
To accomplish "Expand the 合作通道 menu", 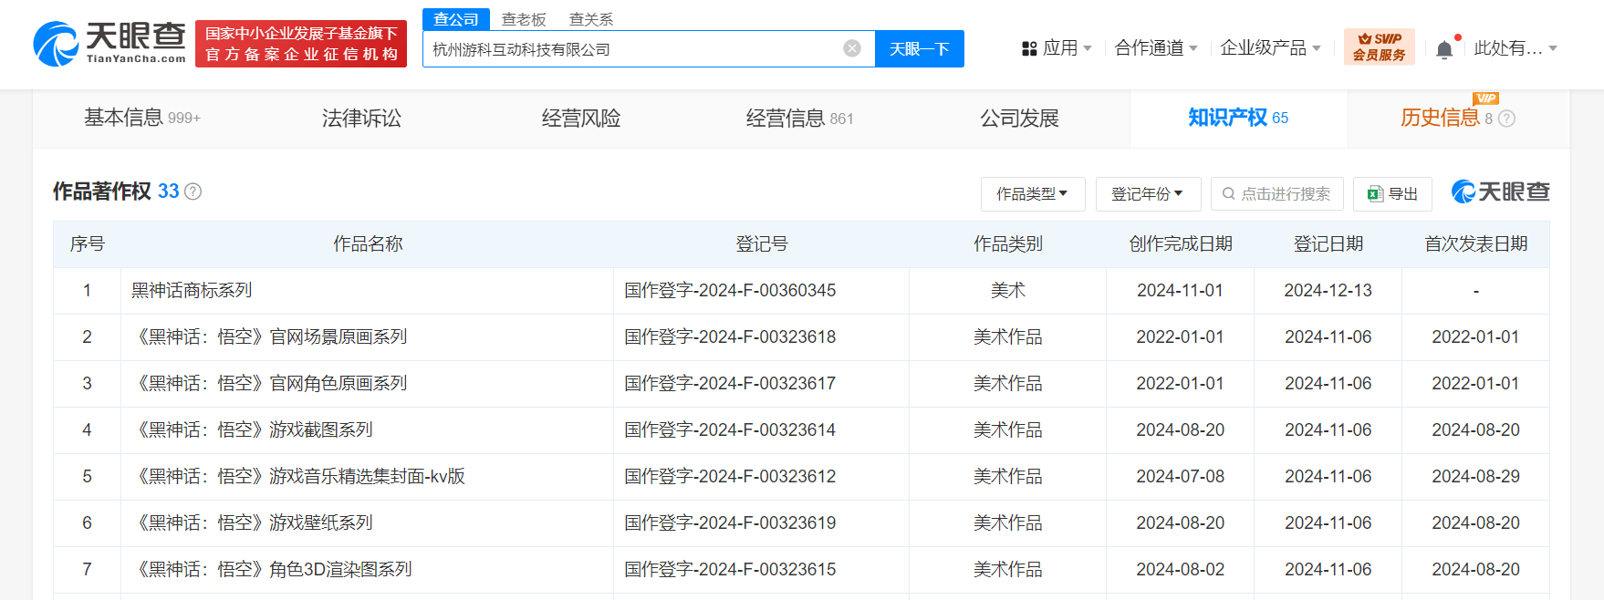I will coord(1156,48).
